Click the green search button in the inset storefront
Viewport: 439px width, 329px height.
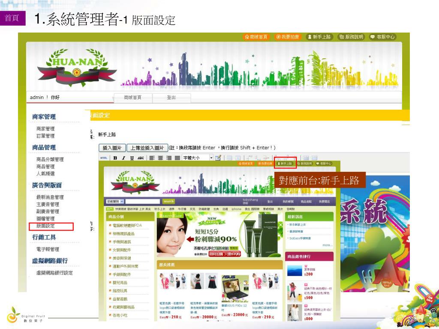coord(168,201)
